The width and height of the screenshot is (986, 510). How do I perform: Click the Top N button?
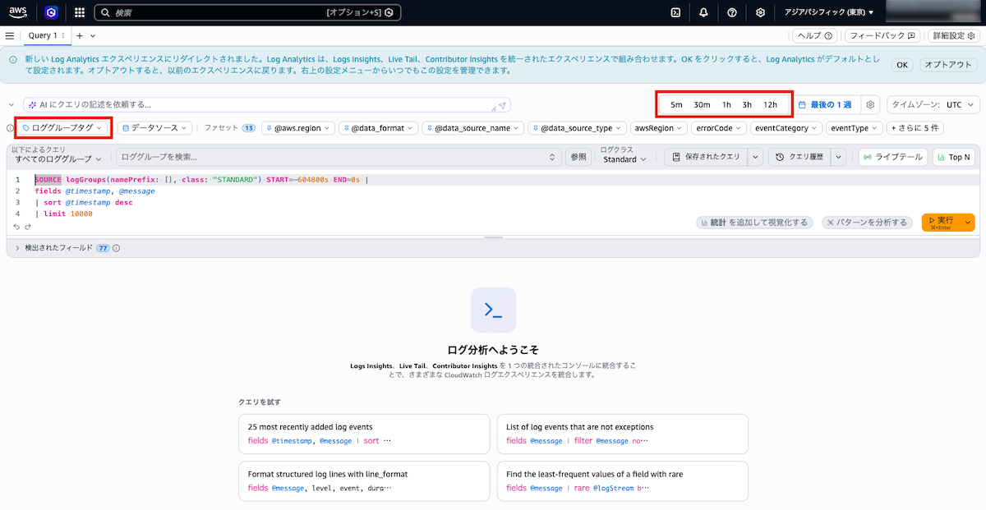click(x=954, y=157)
